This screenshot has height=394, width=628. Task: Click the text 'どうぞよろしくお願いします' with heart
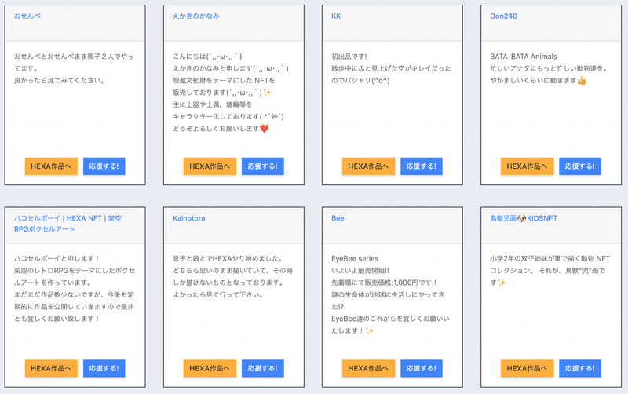pyautogui.click(x=221, y=129)
